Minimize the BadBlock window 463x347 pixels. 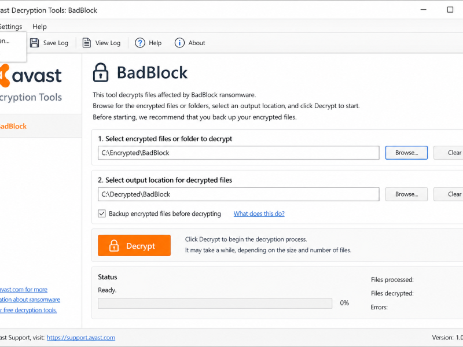click(x=424, y=10)
